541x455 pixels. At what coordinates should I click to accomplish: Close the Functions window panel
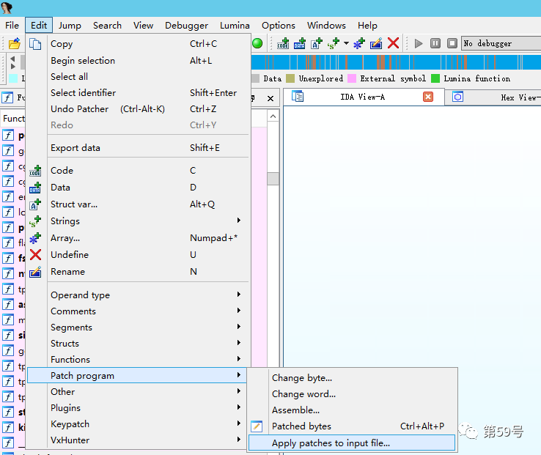(270, 99)
